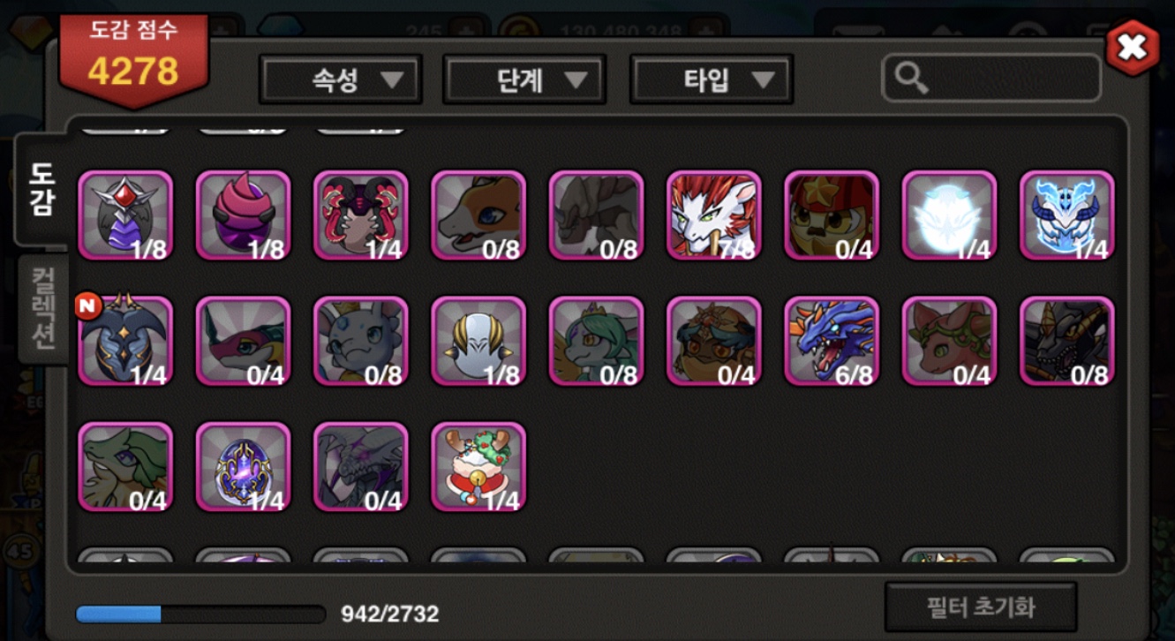This screenshot has height=641, width=1175.
Task: Select the blue roaring dragon with 6/8
Action: 832,341
